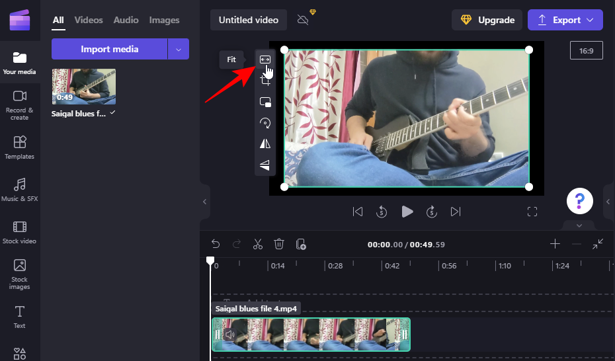Zoom out of the timeline
This screenshot has height=361, width=615.
(576, 244)
